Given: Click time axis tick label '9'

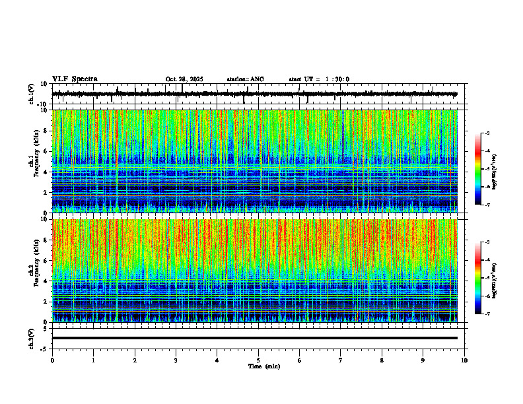Looking at the screenshot, I should click(x=423, y=360).
